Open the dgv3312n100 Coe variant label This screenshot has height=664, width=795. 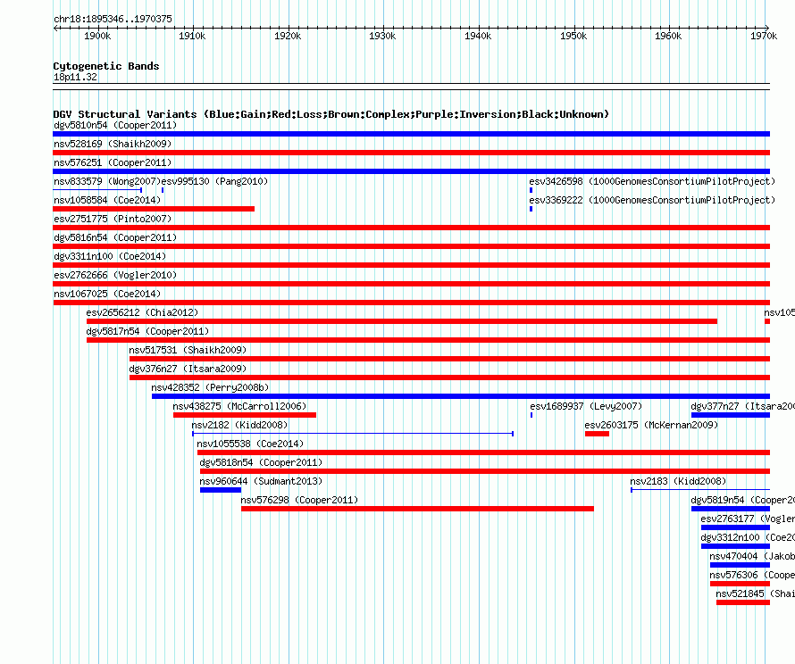tap(748, 537)
